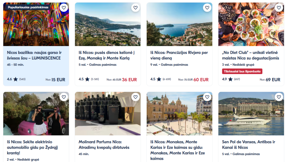Image resolution: width=291 pixels, height=162 pixels.
Task: Favorite the LUMINISCENCE basilica show card
Action: click(64, 8)
